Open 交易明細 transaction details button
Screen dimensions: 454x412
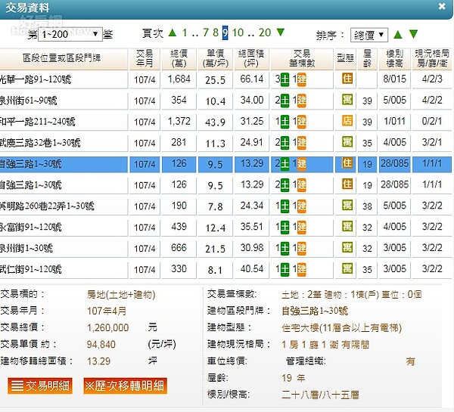40,386
